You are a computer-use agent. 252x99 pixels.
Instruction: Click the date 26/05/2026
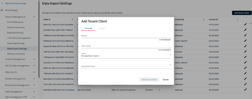214,90
